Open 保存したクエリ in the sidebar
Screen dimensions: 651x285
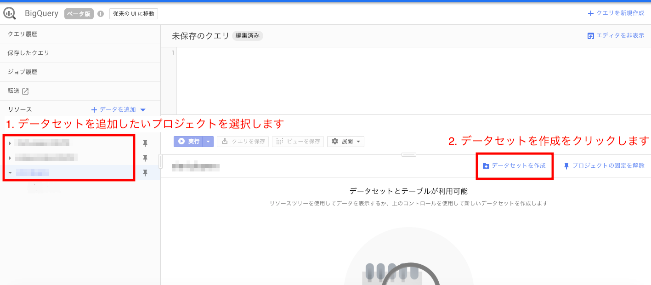80,53
